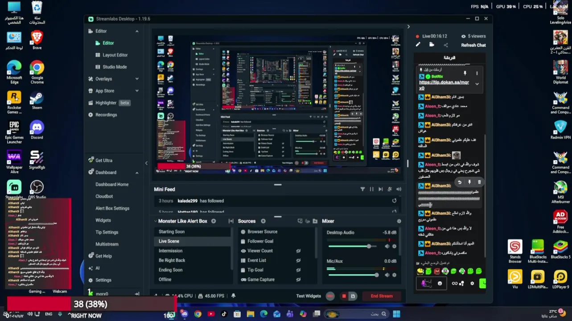572x321 pixels.
Task: Open the pinned message more options menu
Action: (477, 73)
